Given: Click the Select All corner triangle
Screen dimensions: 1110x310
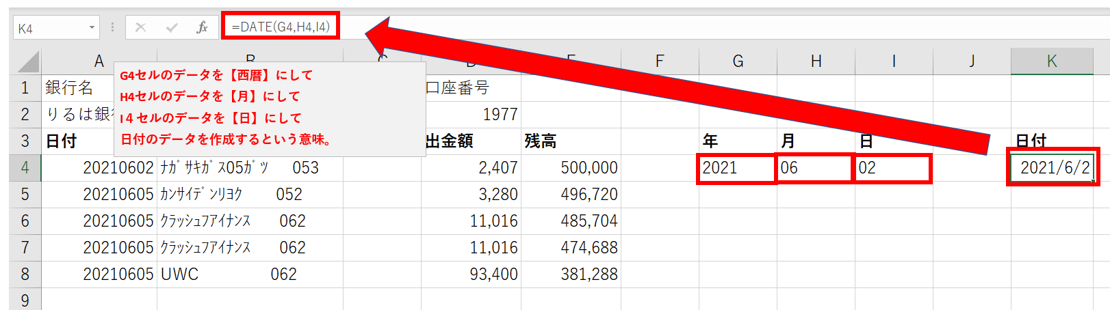Looking at the screenshot, I should coord(28,62).
